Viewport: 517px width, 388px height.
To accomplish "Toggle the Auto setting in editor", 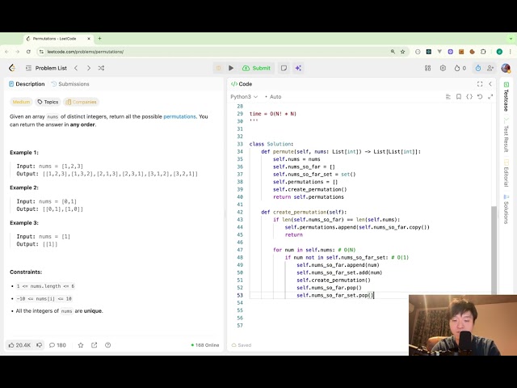I will 273,97.
